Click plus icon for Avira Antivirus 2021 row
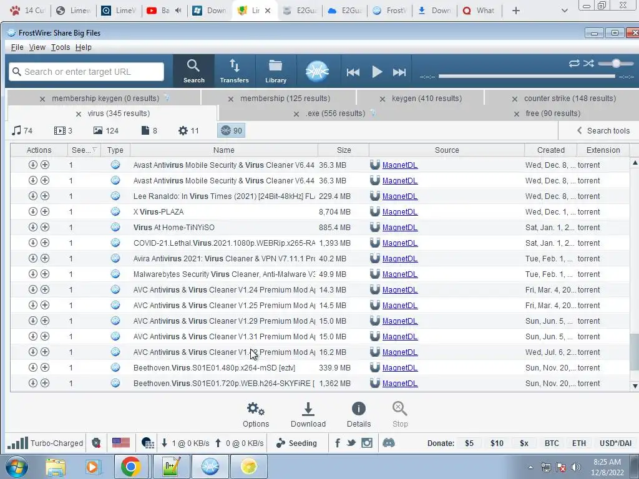The image size is (639, 479). tap(45, 258)
